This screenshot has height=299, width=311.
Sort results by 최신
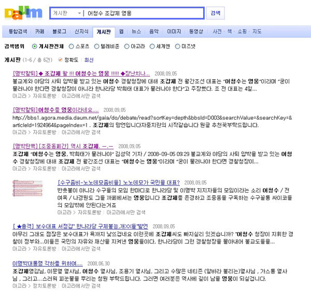coord(89,60)
